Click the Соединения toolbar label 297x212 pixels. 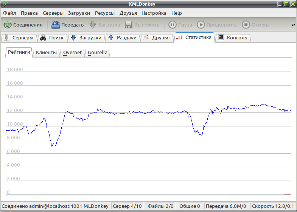pyautogui.click(x=28, y=25)
